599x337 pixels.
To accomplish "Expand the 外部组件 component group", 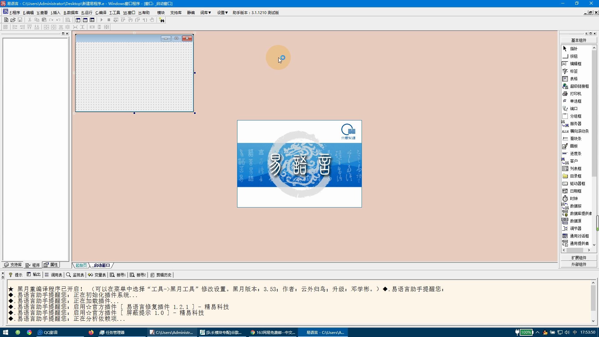I will (579, 264).
